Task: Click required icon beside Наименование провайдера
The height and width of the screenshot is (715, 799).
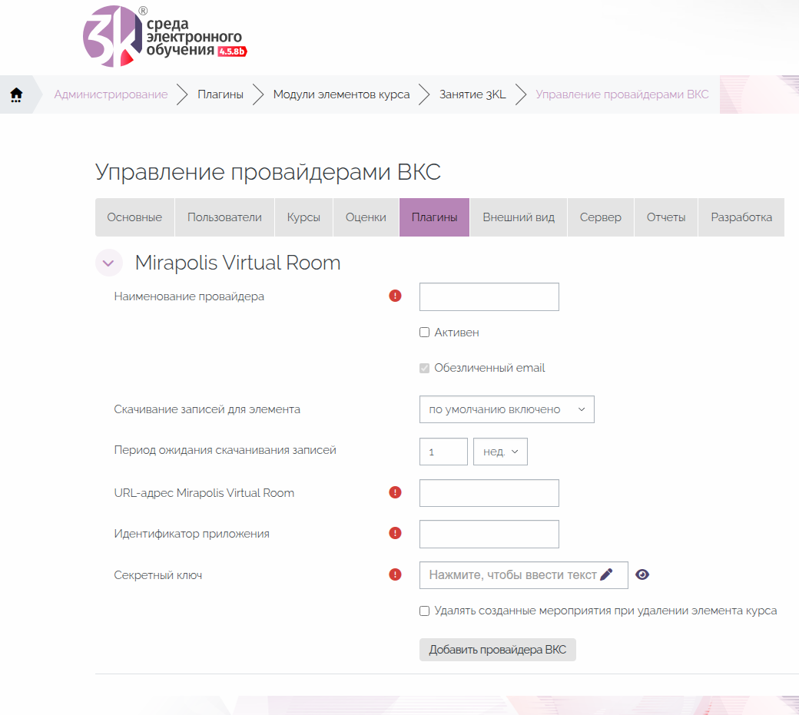Action: 396,296
